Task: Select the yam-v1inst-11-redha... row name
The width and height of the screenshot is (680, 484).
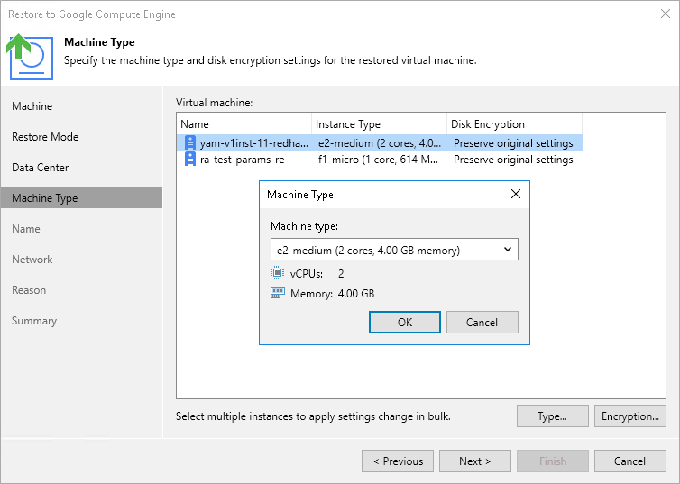Action: tap(254, 143)
